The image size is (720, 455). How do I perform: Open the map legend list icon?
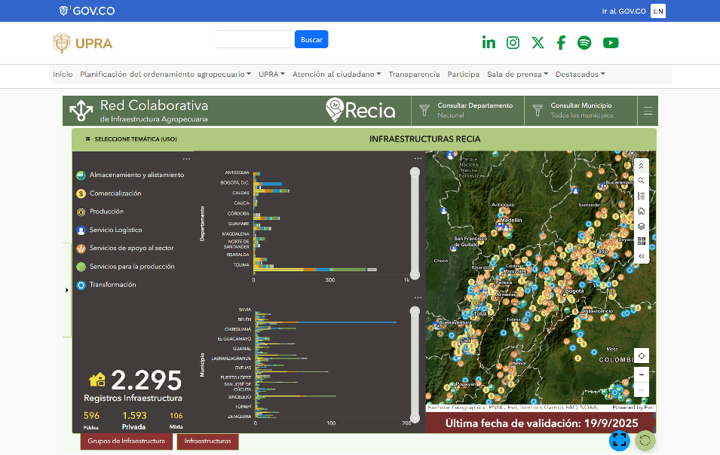tap(641, 196)
